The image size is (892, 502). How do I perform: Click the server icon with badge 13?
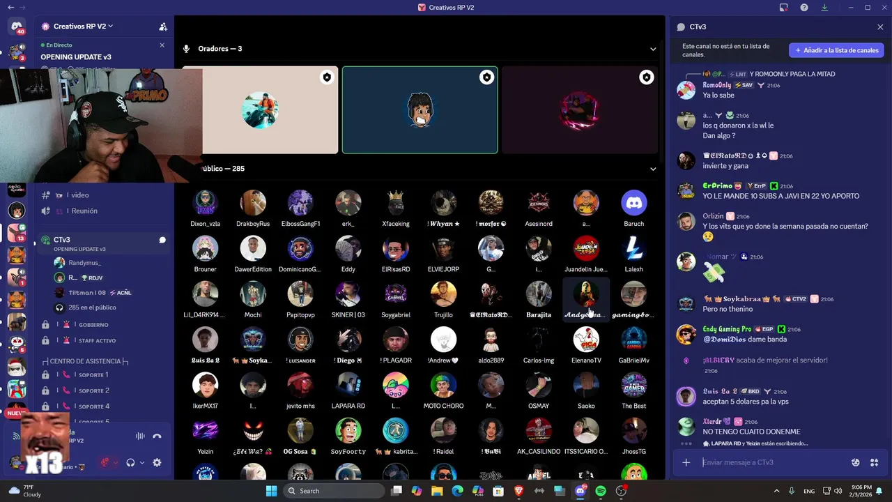(17, 233)
